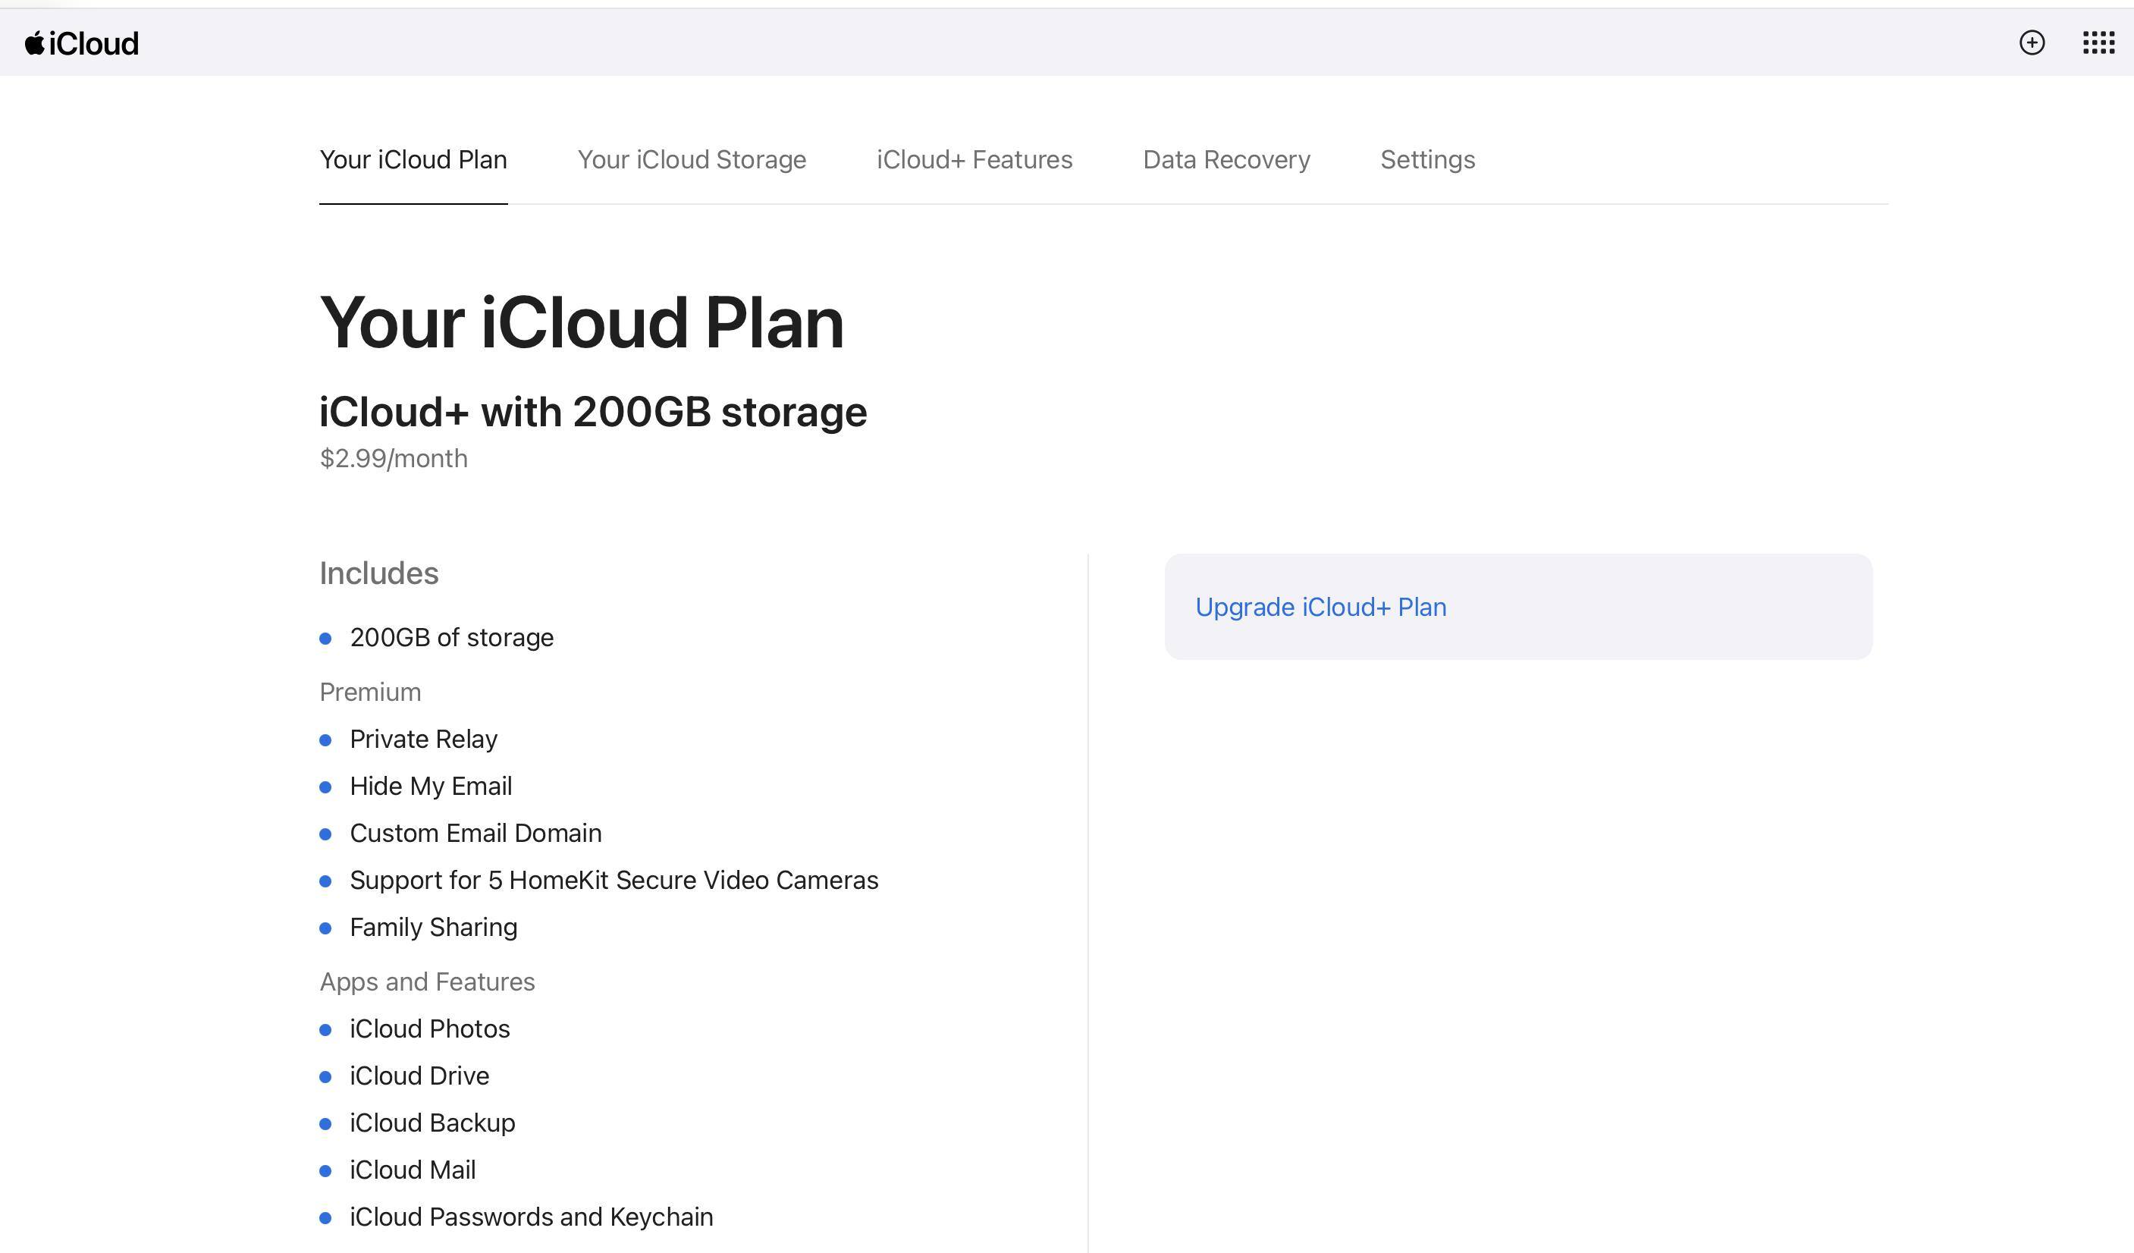Go to the Data Recovery tab
This screenshot has width=2134, height=1253.
pos(1226,159)
